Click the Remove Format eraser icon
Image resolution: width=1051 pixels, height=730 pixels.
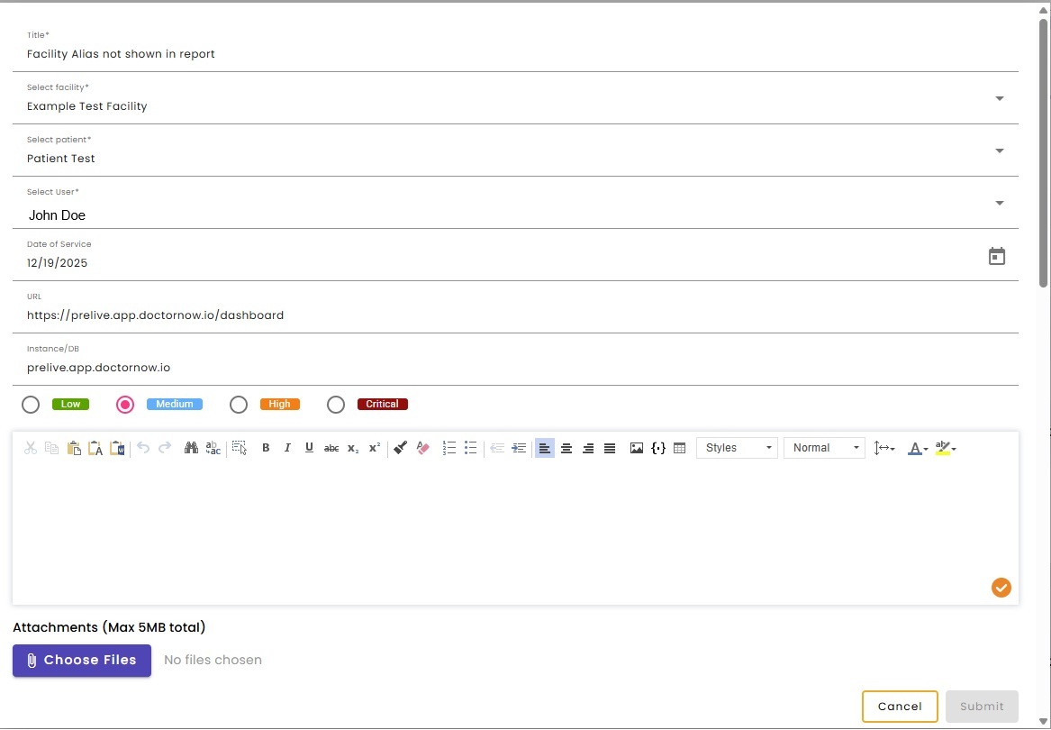[422, 448]
